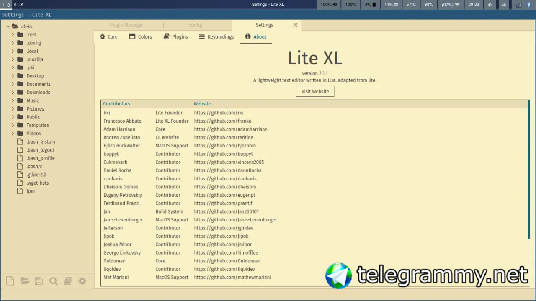Screen dimensions: 536x301
Task: Click the 57°C temperature indicator
Action: coord(411,5)
